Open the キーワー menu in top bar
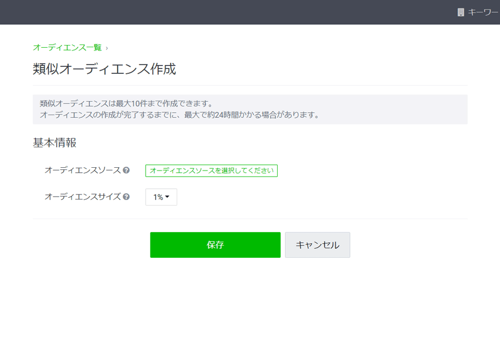The image size is (500, 355). 483,12
